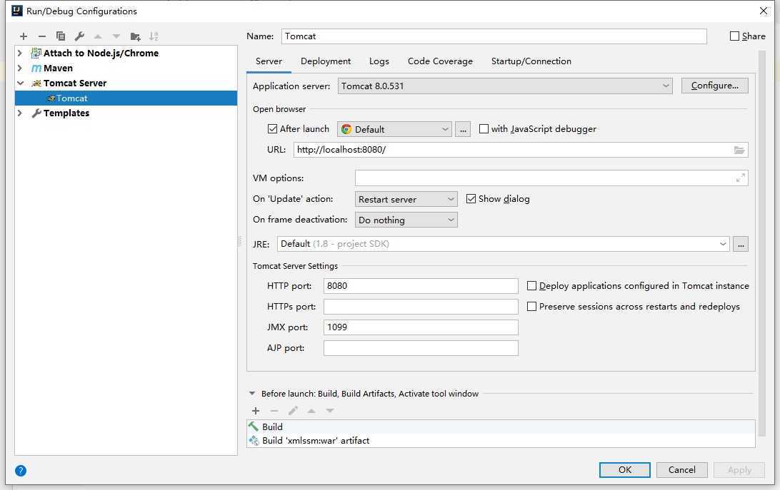Move the before-launch task up
Screen dimensions: 780x490
pos(311,411)
